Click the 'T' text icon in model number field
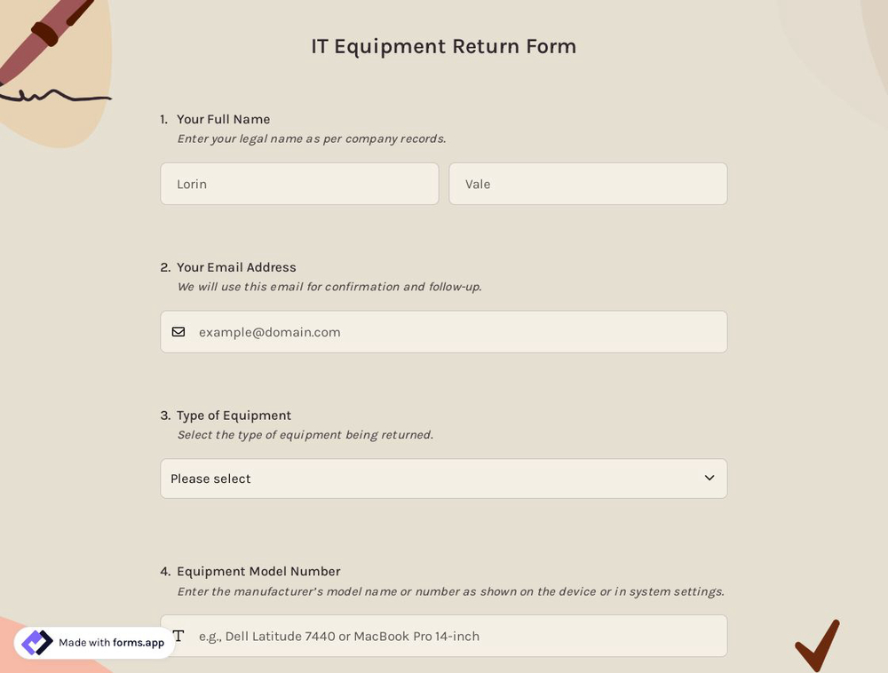Screen dimensions: 888x673 coord(178,635)
